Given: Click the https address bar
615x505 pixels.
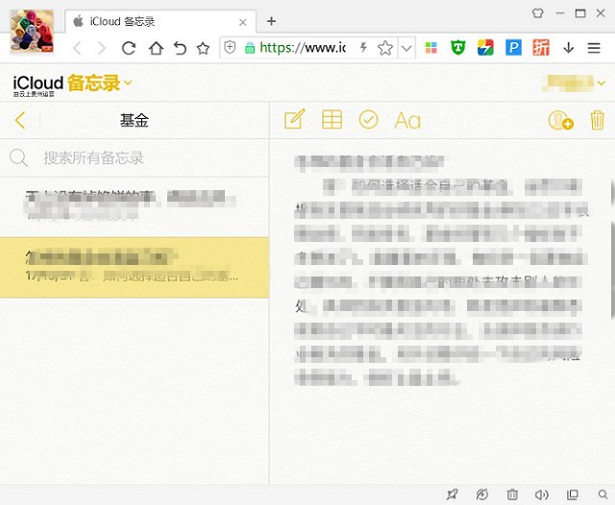Looking at the screenshot, I should point(303,48).
